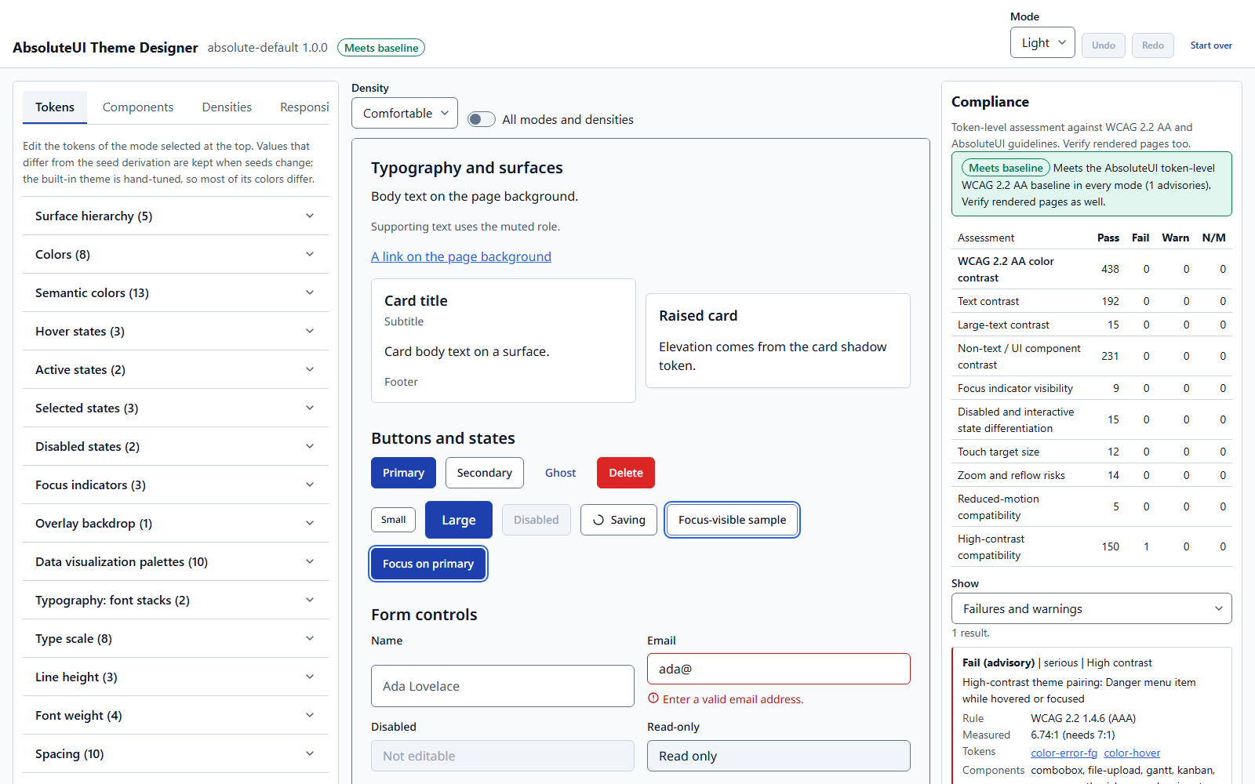Click the red Delete button
Image resolution: width=1255 pixels, height=784 pixels.
click(626, 473)
